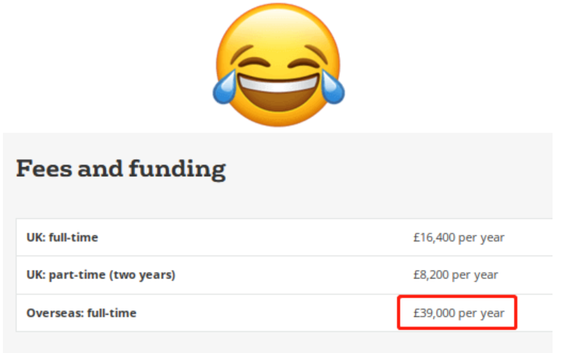Click the "Fees and funding" heading

(x=121, y=169)
